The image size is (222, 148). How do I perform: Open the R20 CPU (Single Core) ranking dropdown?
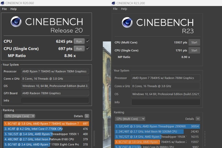[19, 116]
